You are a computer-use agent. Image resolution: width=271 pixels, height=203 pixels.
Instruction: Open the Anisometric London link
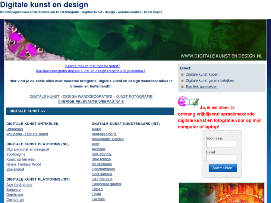click(x=108, y=139)
